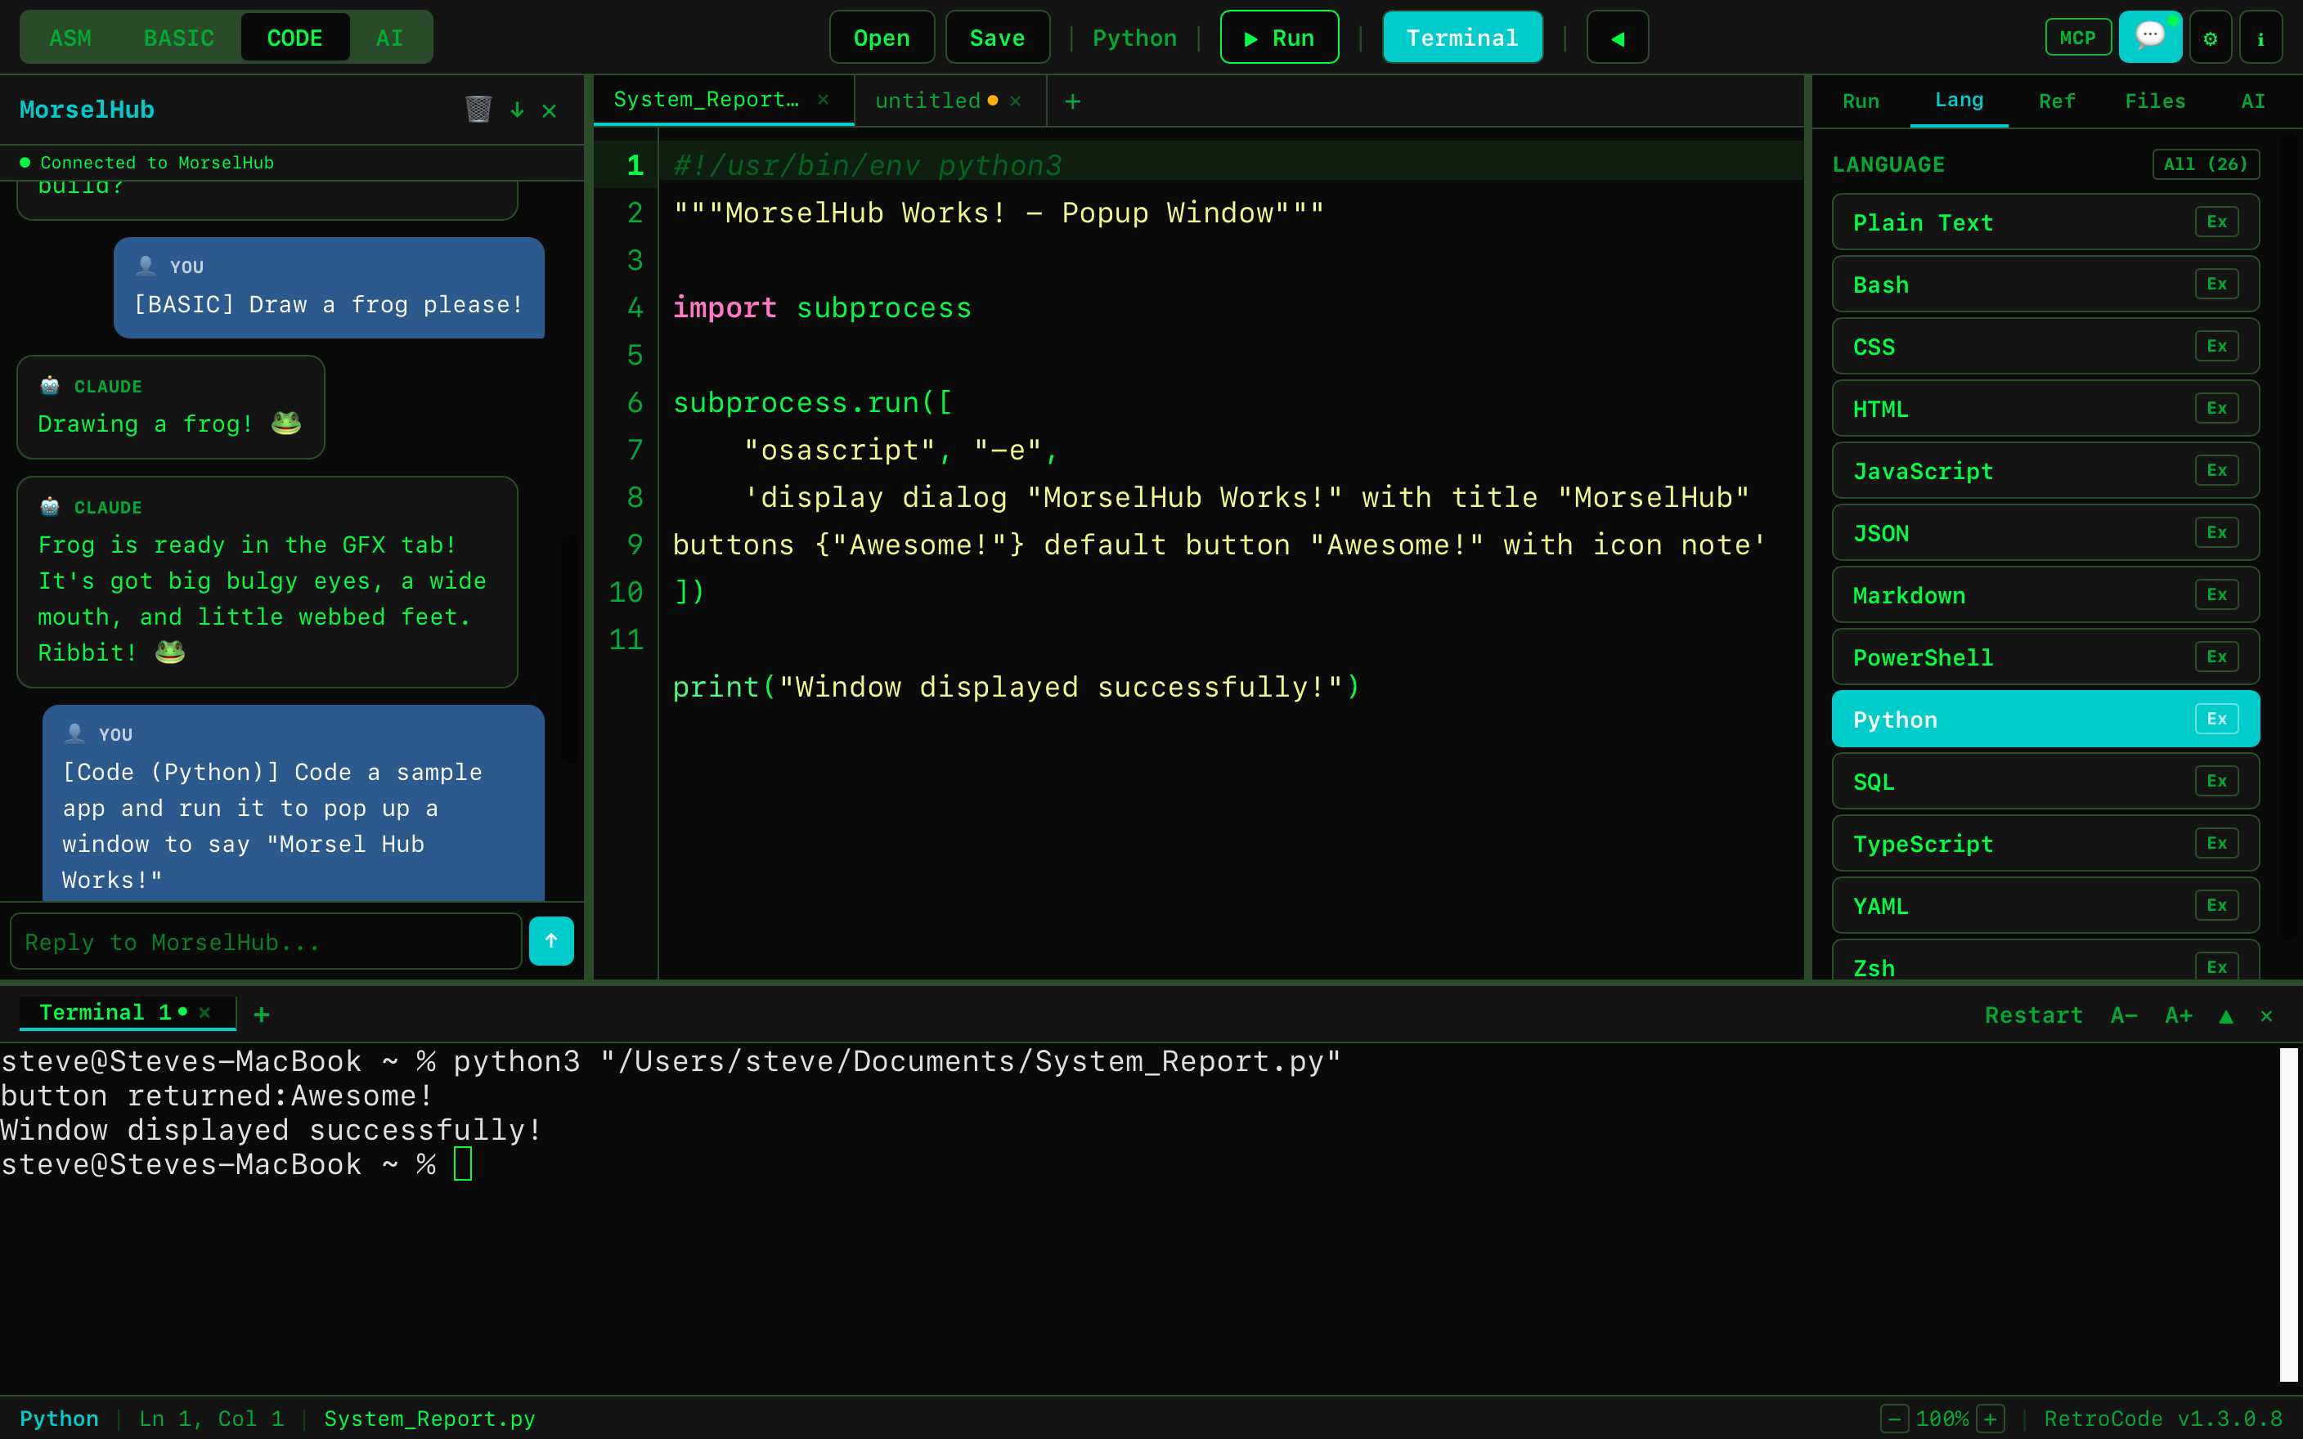Click the download arrow in MorselHub panel
2303x1439 pixels.
pos(517,110)
